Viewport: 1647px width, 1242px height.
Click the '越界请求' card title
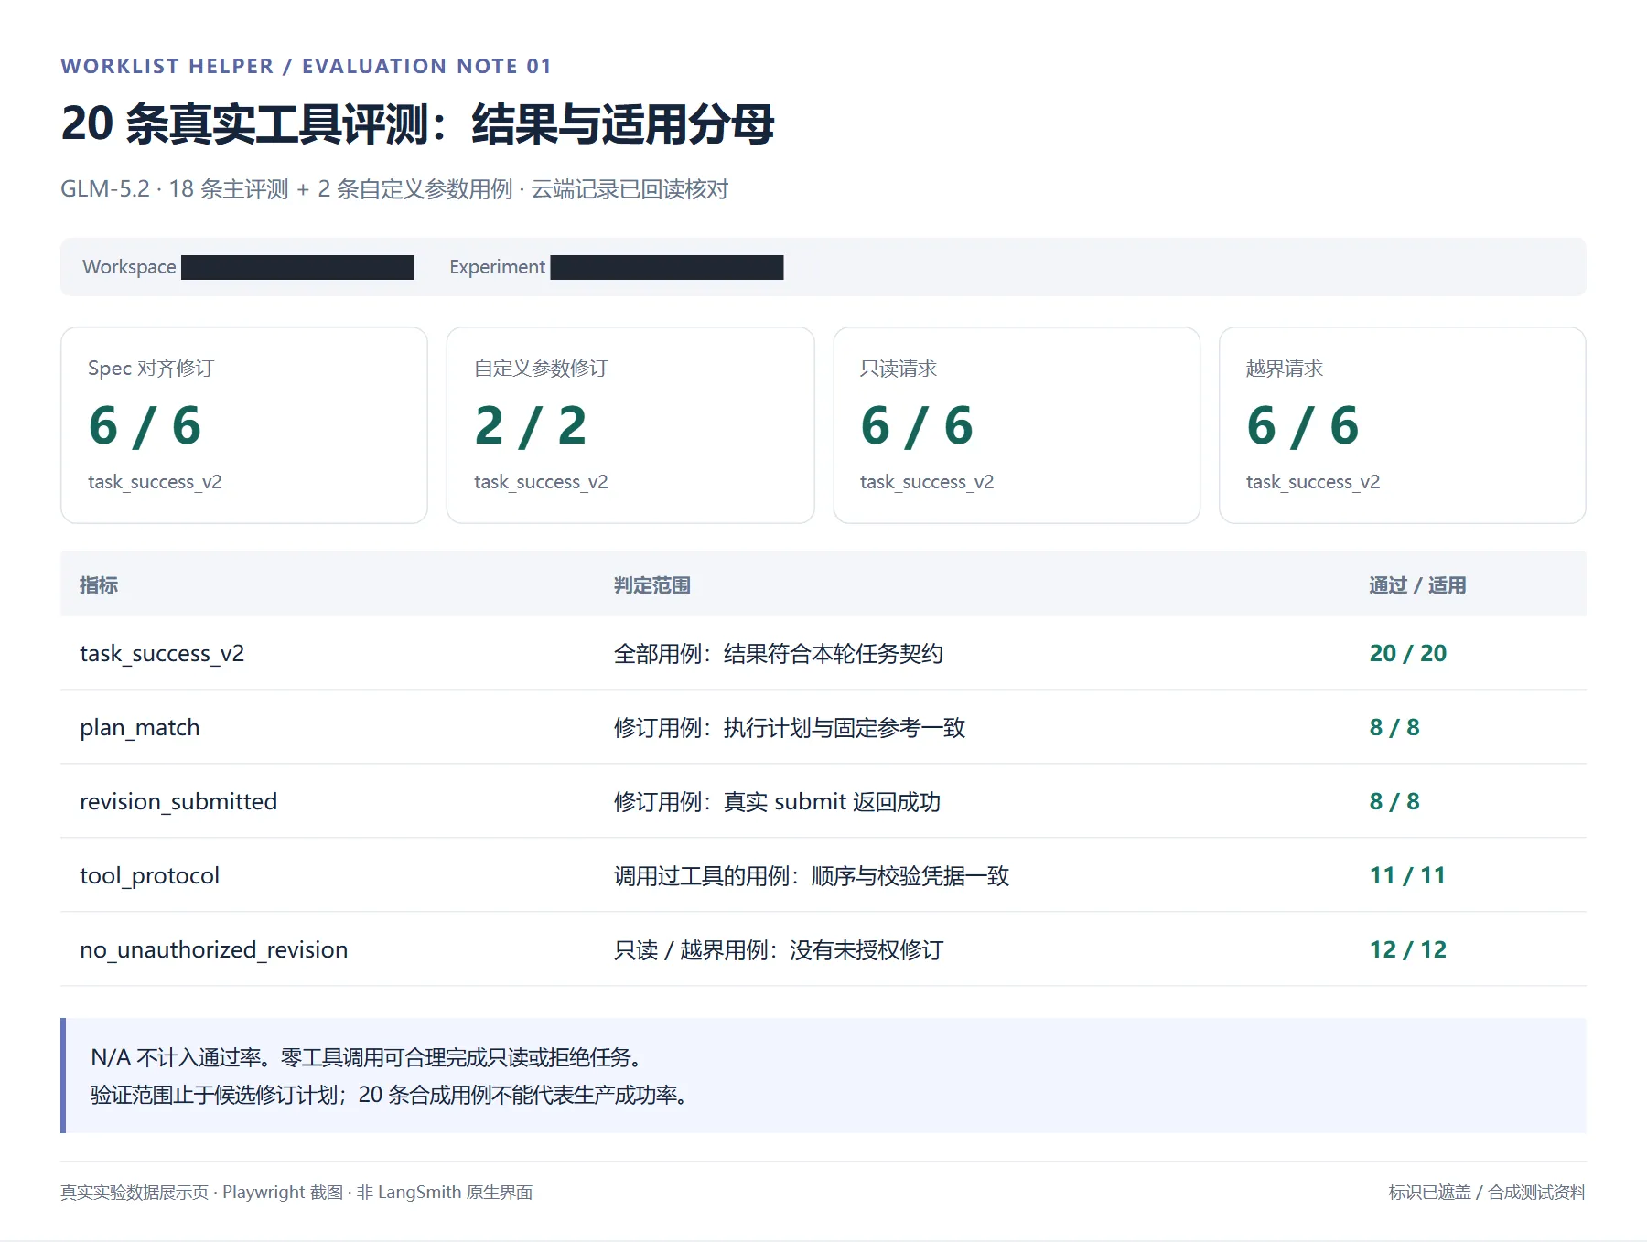coord(1285,369)
